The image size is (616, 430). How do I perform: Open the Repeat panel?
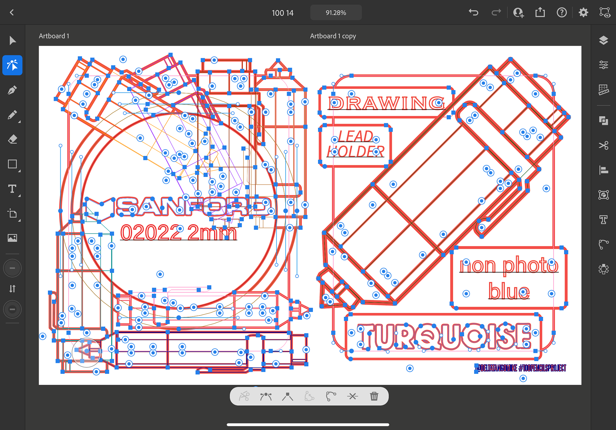click(603, 269)
